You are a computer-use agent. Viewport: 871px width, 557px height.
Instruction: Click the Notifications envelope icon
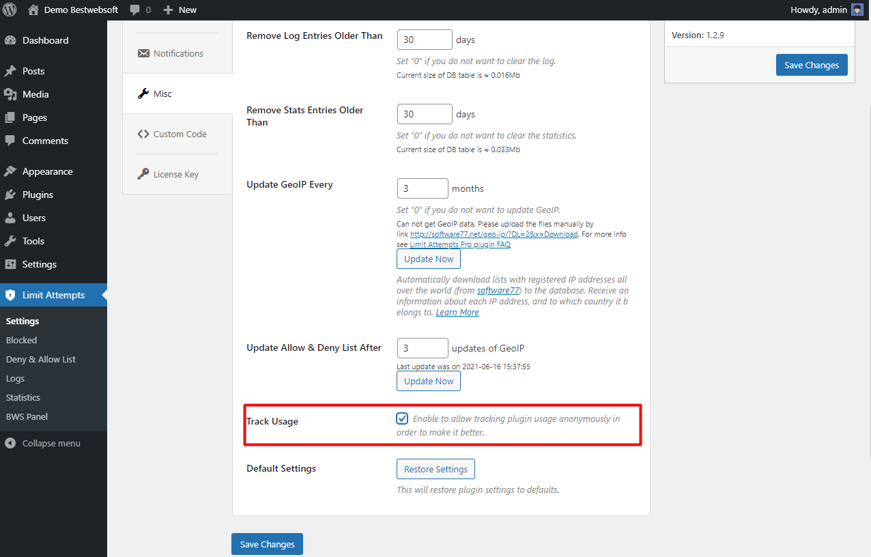143,53
